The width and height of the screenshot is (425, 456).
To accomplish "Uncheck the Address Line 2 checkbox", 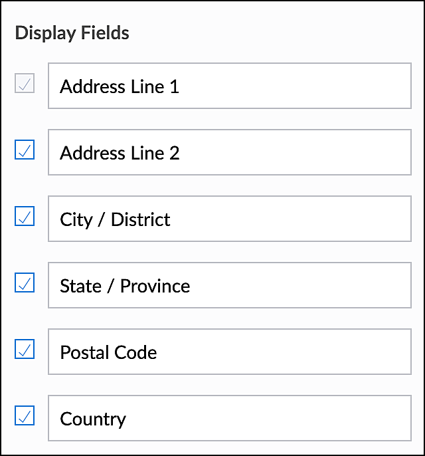I will [25, 150].
